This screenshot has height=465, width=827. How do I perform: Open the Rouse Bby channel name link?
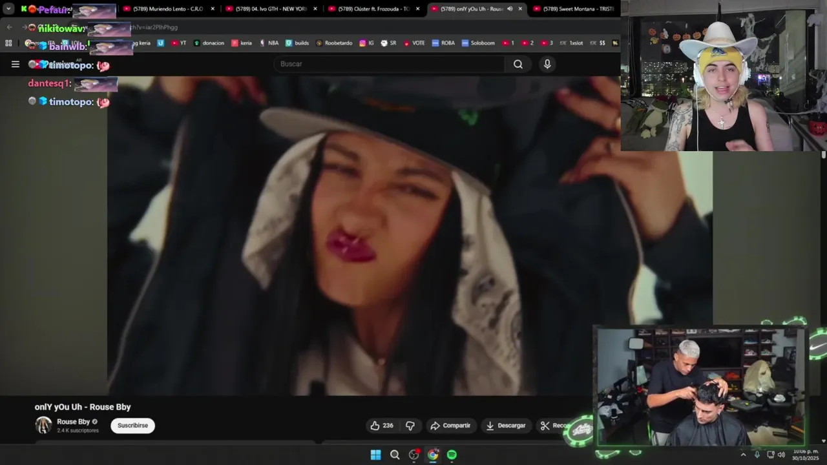tap(73, 422)
